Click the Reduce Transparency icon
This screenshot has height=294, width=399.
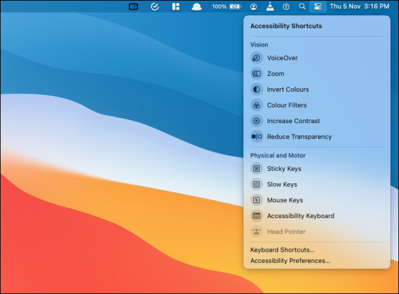[257, 137]
